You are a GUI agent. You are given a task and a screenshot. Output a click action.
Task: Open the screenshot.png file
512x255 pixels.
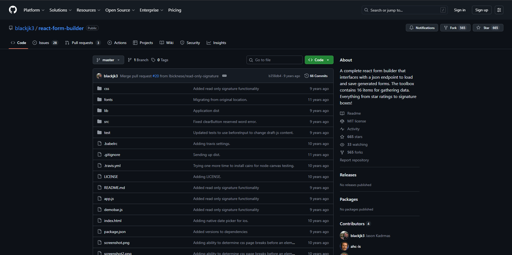(117, 243)
